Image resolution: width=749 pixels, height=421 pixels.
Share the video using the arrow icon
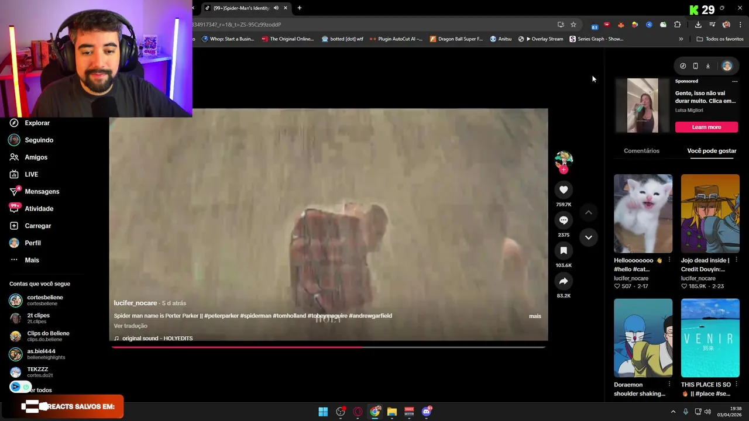564,281
